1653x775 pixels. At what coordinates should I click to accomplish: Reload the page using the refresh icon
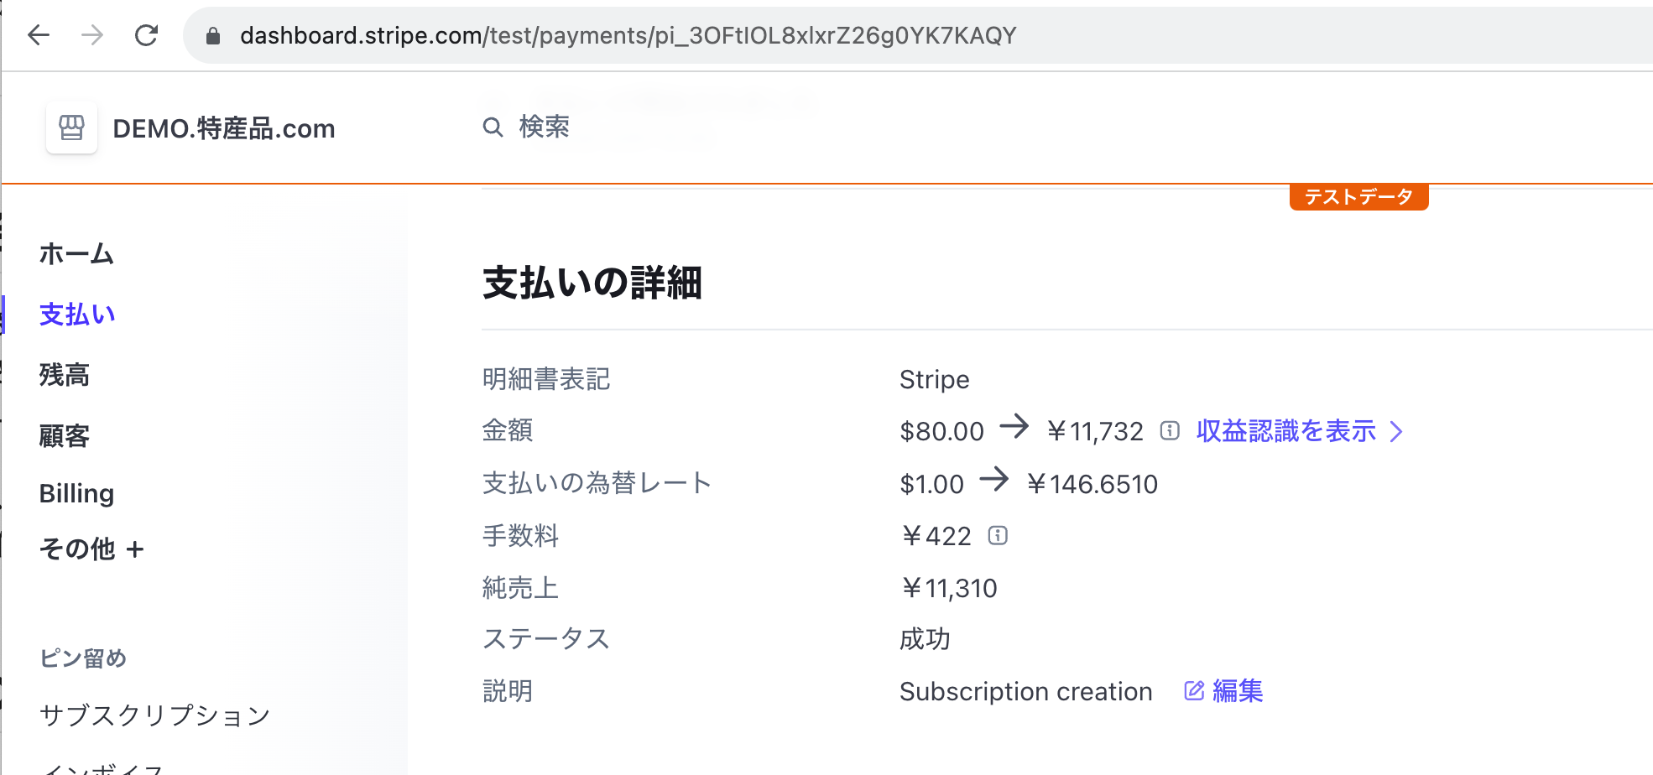[147, 35]
